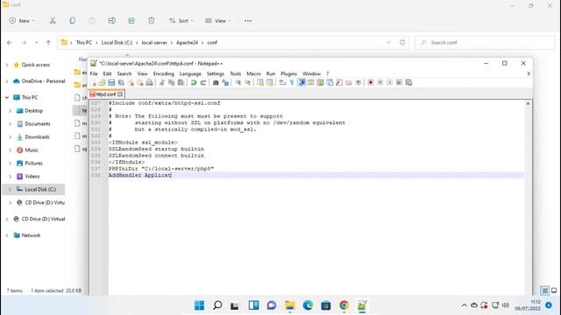Collapse the This PC tree node
The height and width of the screenshot is (315, 561).
click(6, 97)
